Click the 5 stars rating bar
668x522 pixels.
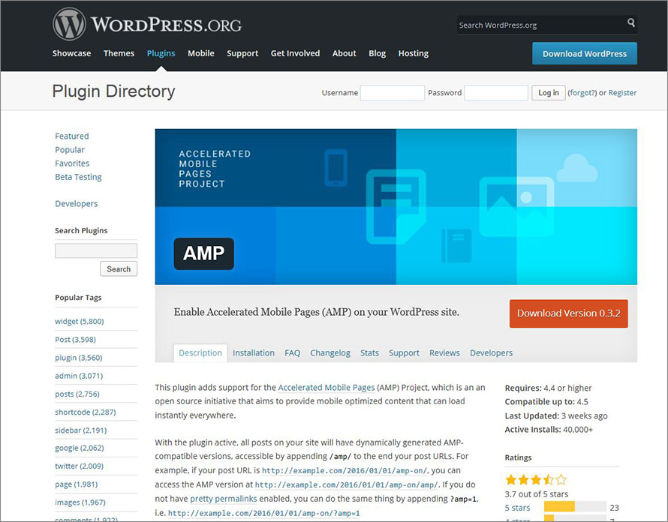575,507
